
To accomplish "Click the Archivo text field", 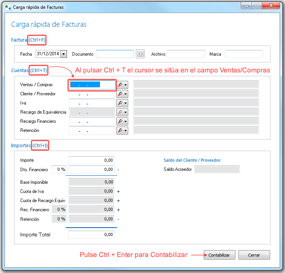I will [186, 54].
